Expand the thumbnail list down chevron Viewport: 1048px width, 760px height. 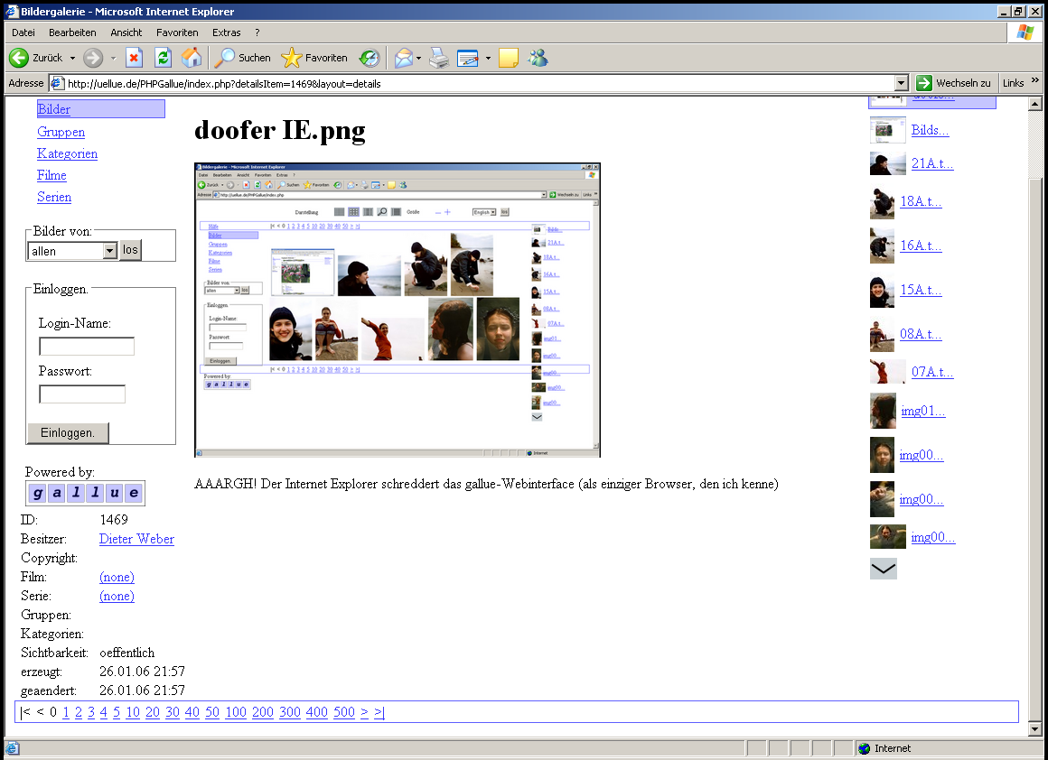point(883,569)
